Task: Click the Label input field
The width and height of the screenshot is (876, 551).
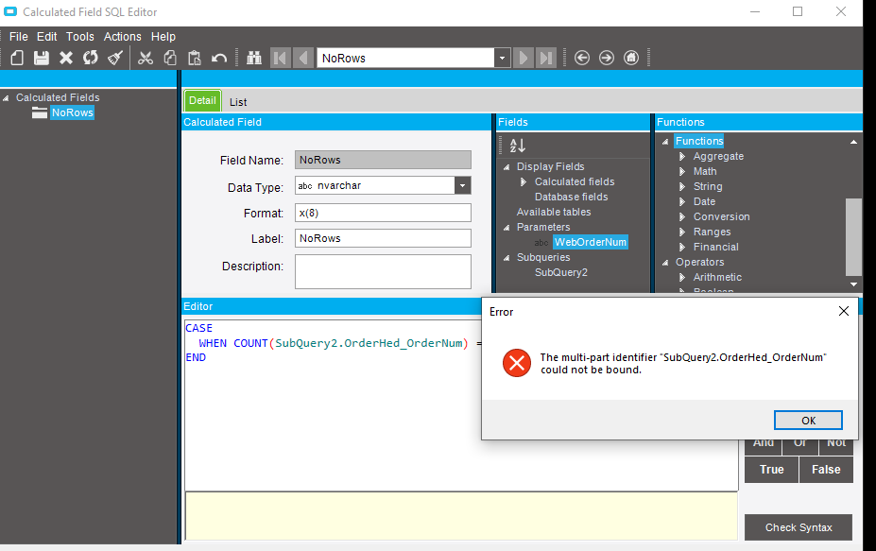Action: 383,238
